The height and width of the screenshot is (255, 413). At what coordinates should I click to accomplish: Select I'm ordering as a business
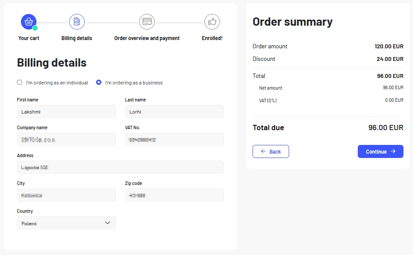[99, 82]
